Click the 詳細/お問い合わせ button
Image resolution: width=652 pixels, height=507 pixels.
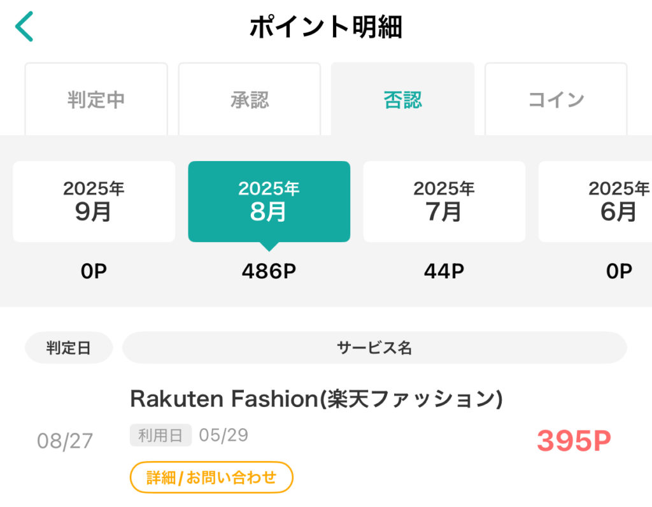pos(211,477)
